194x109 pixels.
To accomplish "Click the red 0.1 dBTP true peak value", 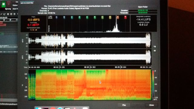I will click(x=33, y=25).
